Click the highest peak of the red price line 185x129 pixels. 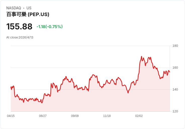(142, 57)
